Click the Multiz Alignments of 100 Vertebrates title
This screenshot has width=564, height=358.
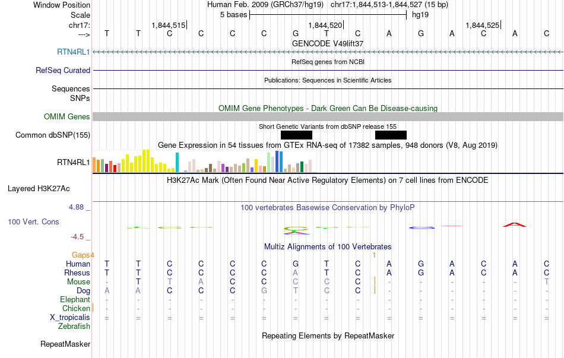[328, 246]
